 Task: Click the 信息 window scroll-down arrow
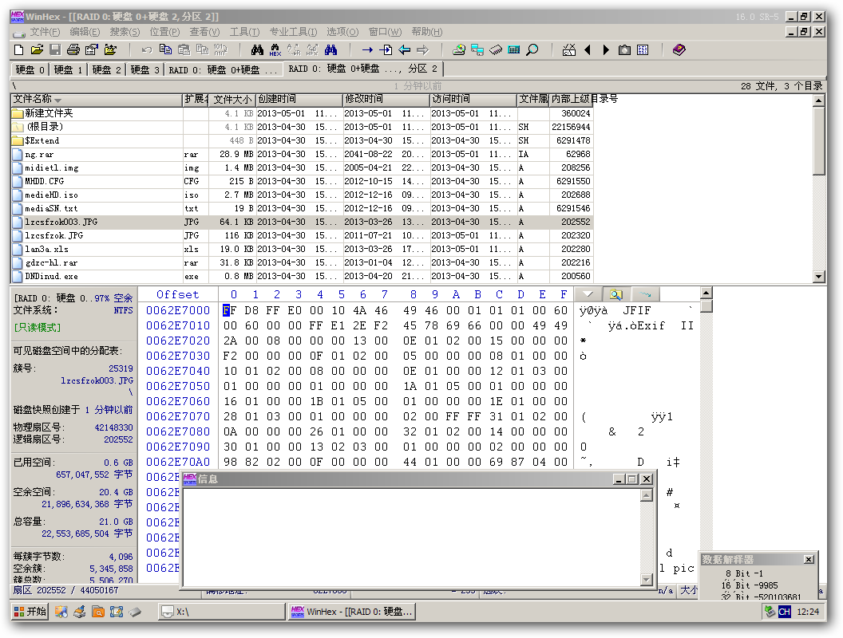point(647,579)
